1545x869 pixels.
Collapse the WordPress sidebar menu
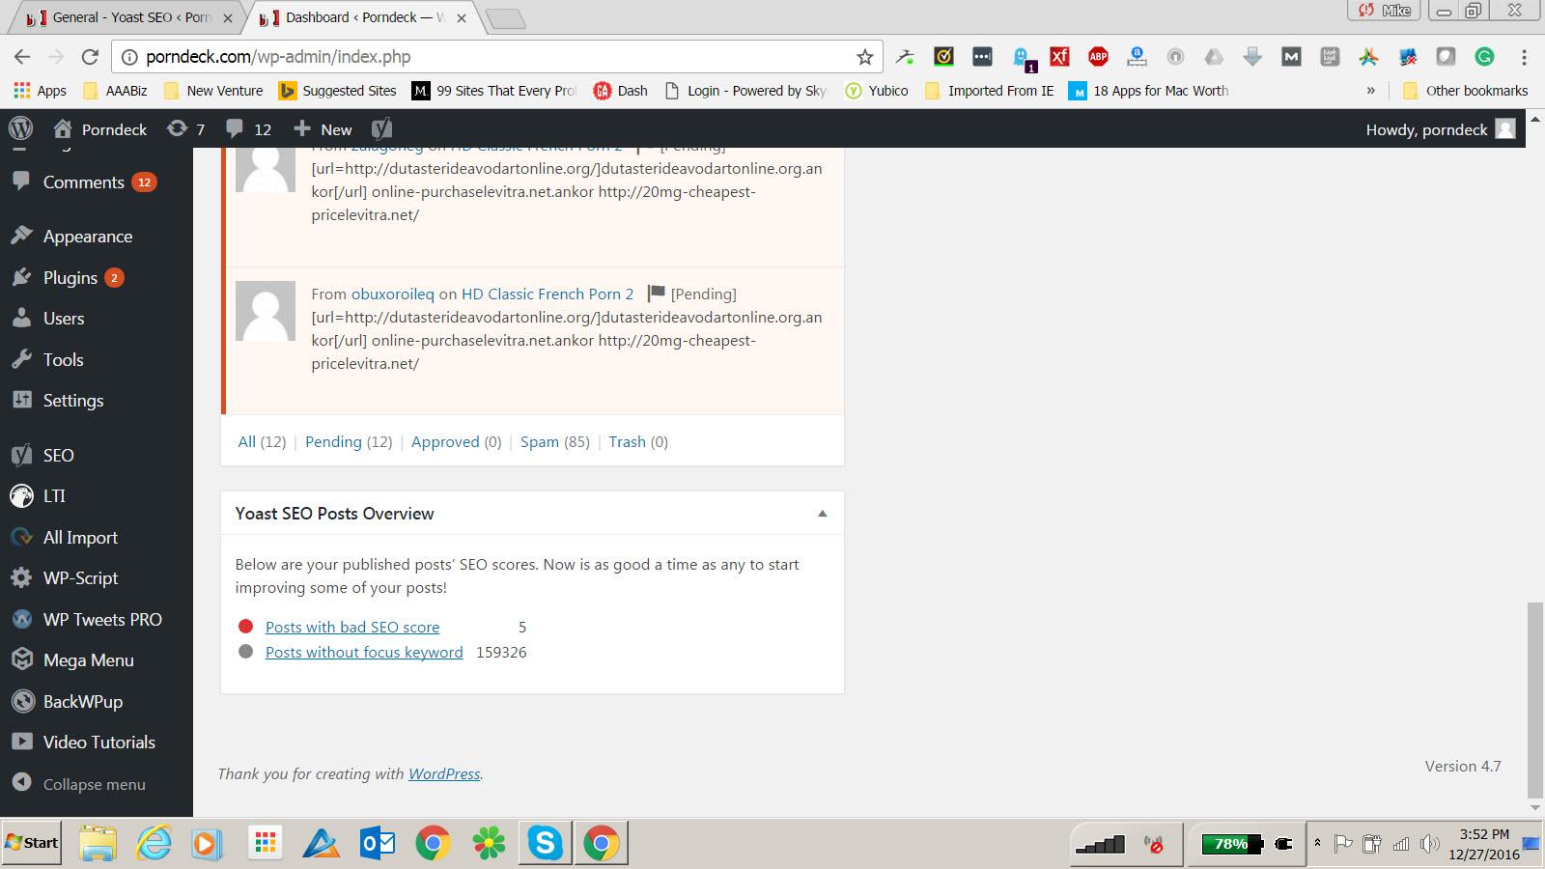pos(94,784)
